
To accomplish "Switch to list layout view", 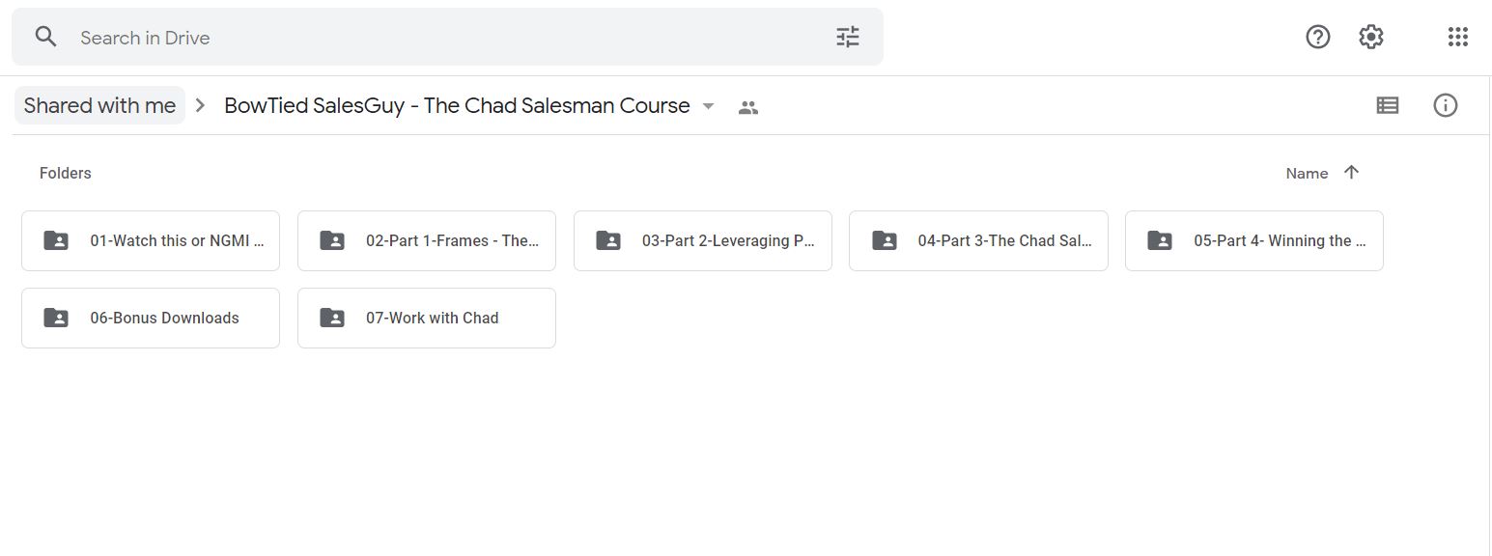I will (1387, 105).
